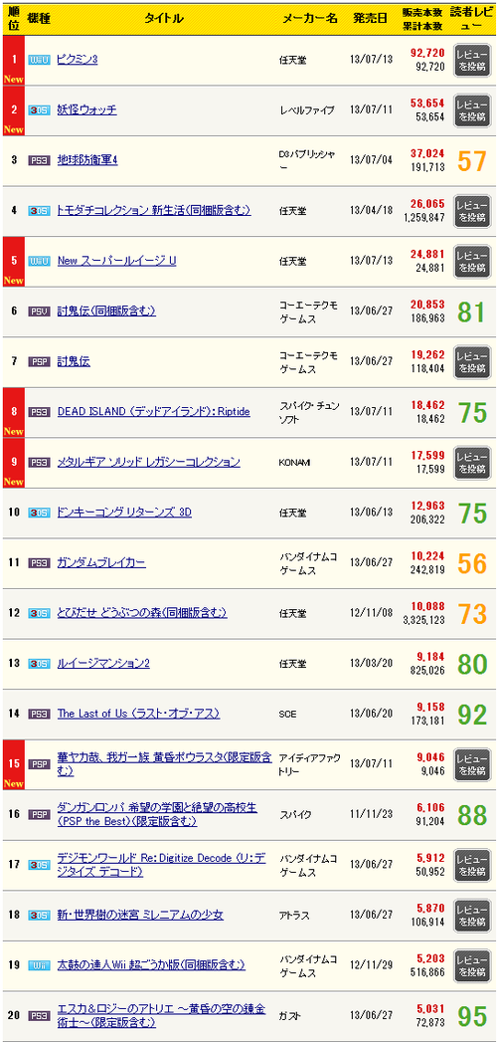Click review score 81 for PSV 討鬼伝

(x=472, y=312)
